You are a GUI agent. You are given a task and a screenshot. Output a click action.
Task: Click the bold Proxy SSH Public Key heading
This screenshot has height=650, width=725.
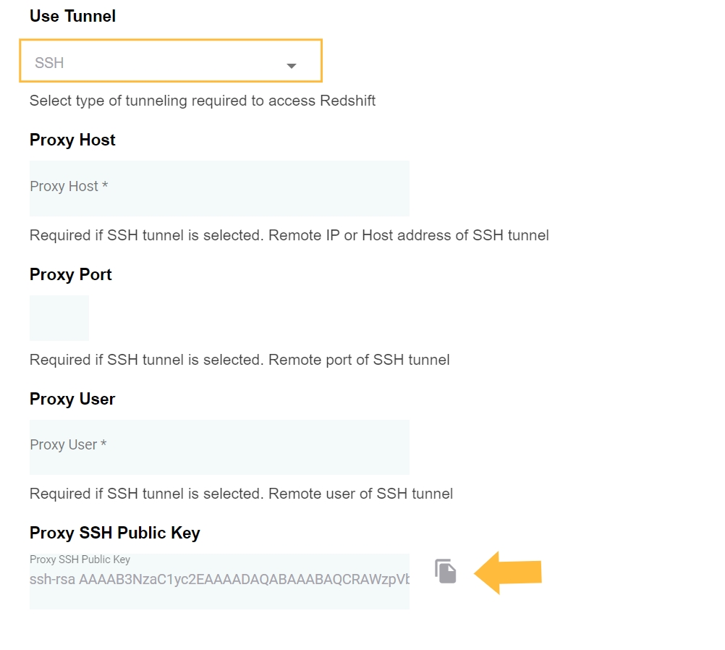114,533
